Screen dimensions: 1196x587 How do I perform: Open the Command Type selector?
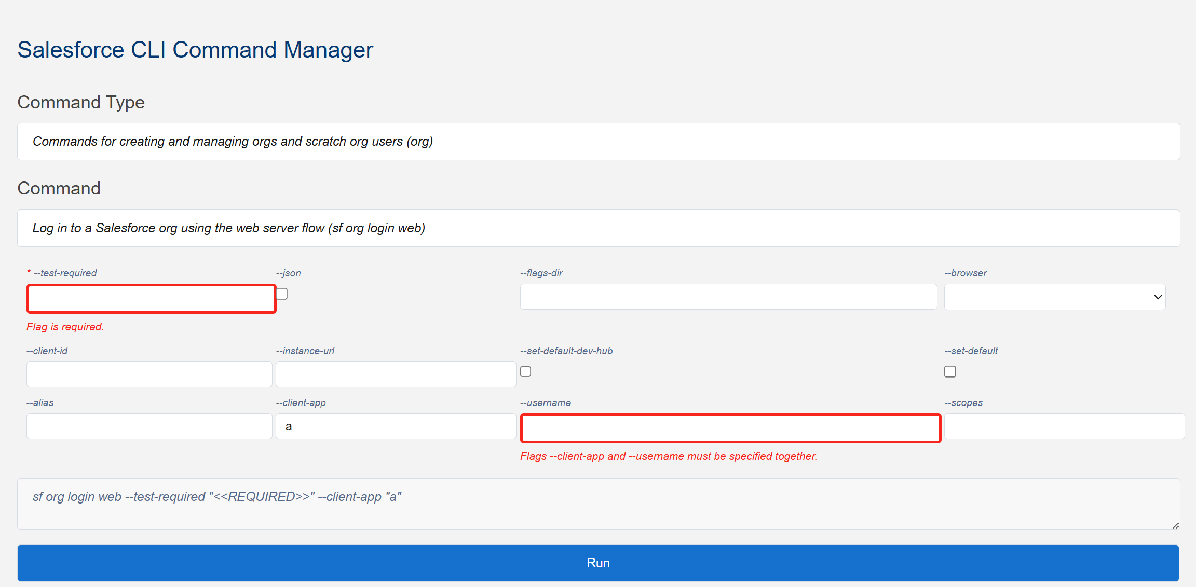point(598,142)
